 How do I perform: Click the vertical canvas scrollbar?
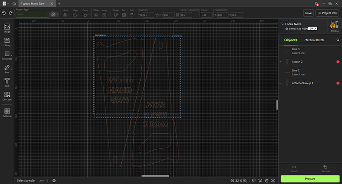tap(277, 105)
